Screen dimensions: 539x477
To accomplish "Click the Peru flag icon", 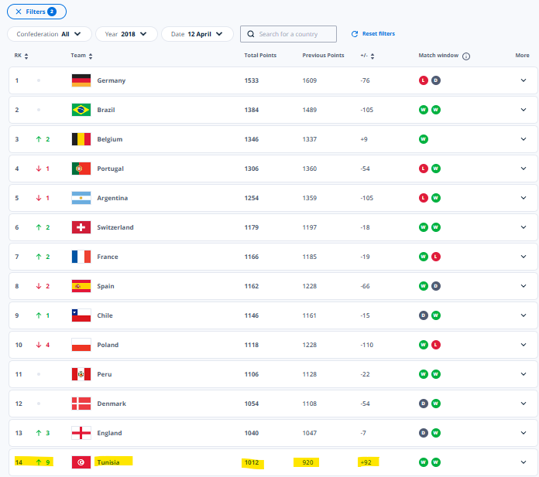I will click(x=81, y=374).
